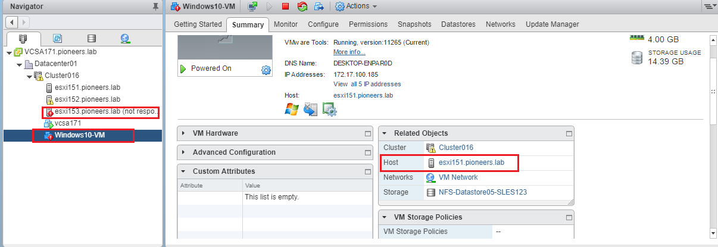The height and width of the screenshot is (247, 718).
Task: Go back in Navigator history
Action: tap(12, 22)
